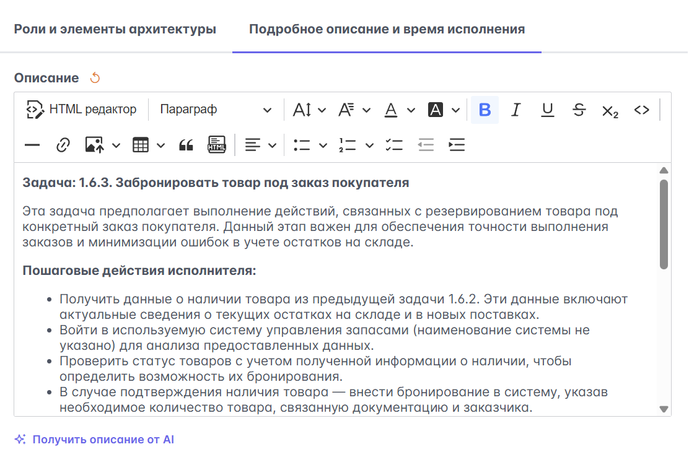Viewport: 689px width, 465px height.
Task: Toggle italic formatting
Action: (x=516, y=110)
